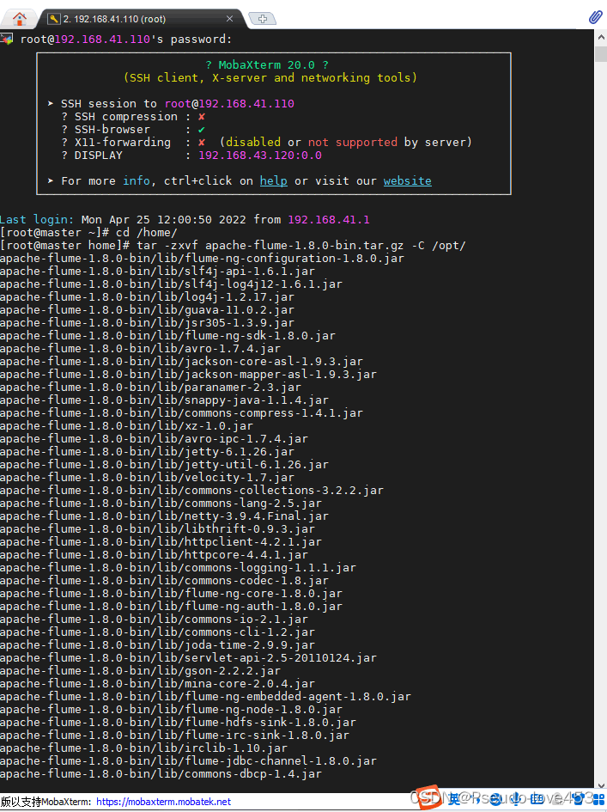Open the help link in the terminal banner

[273, 180]
